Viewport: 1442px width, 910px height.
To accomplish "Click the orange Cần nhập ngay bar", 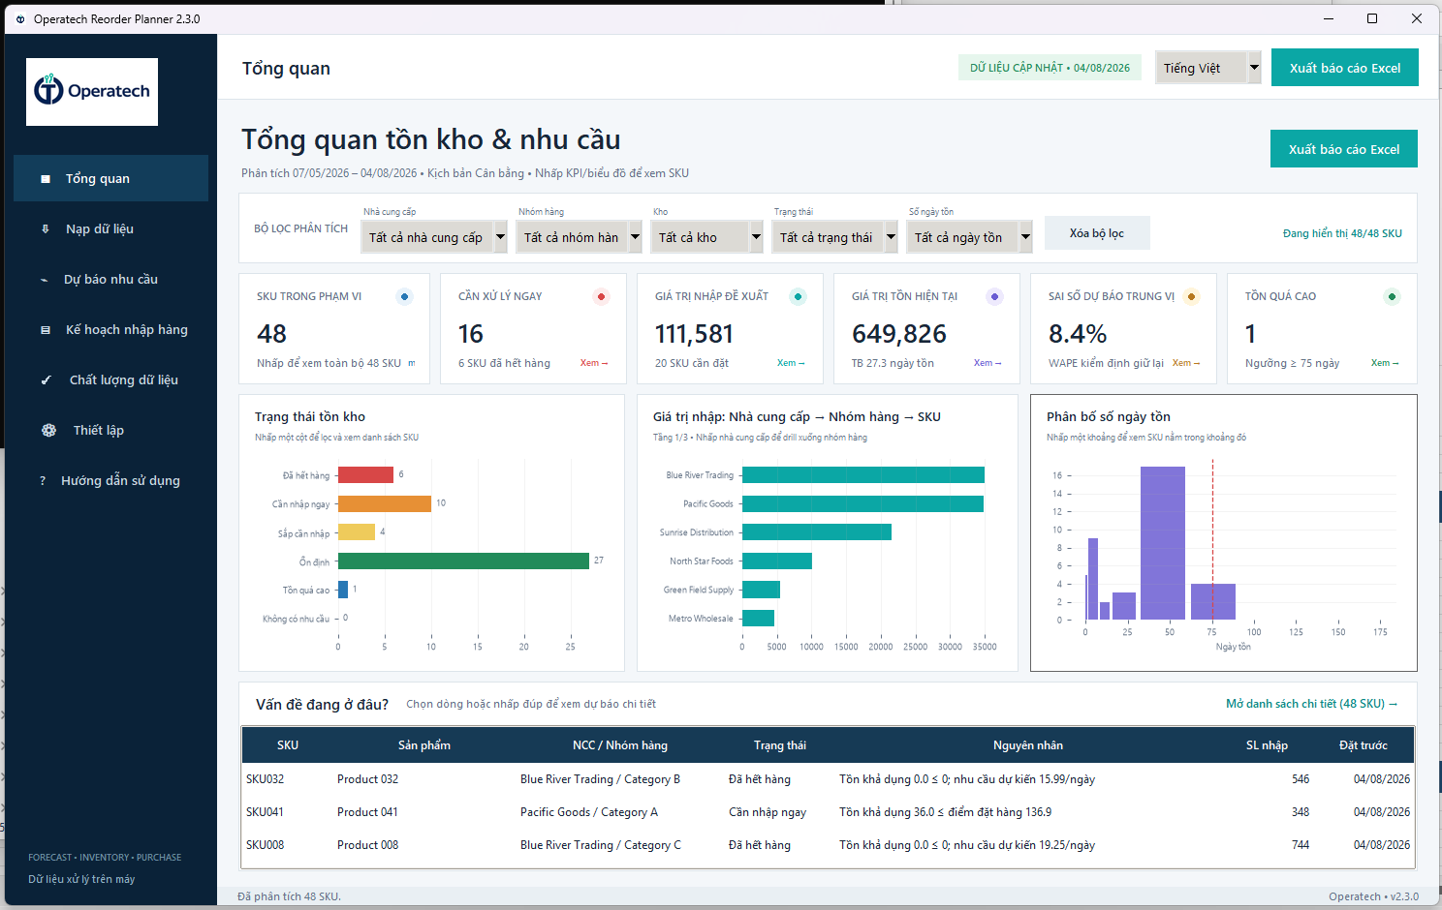I will click(385, 503).
